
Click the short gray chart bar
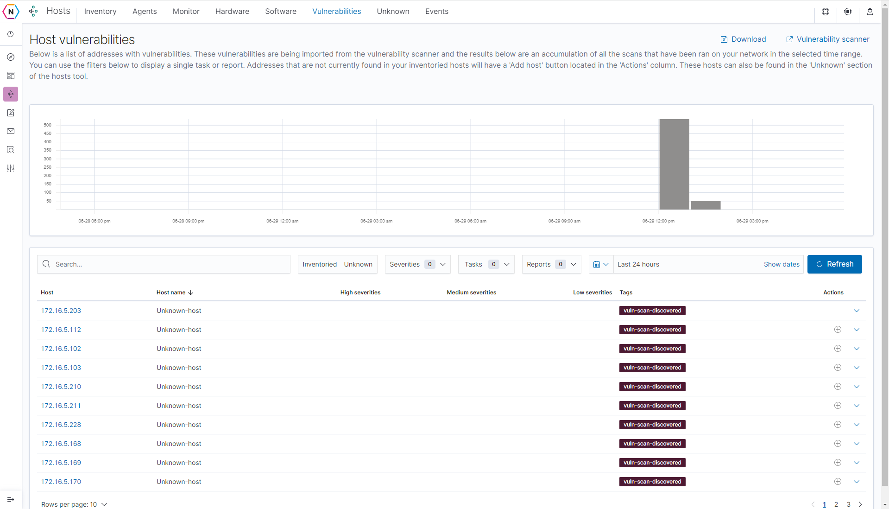[706, 205]
